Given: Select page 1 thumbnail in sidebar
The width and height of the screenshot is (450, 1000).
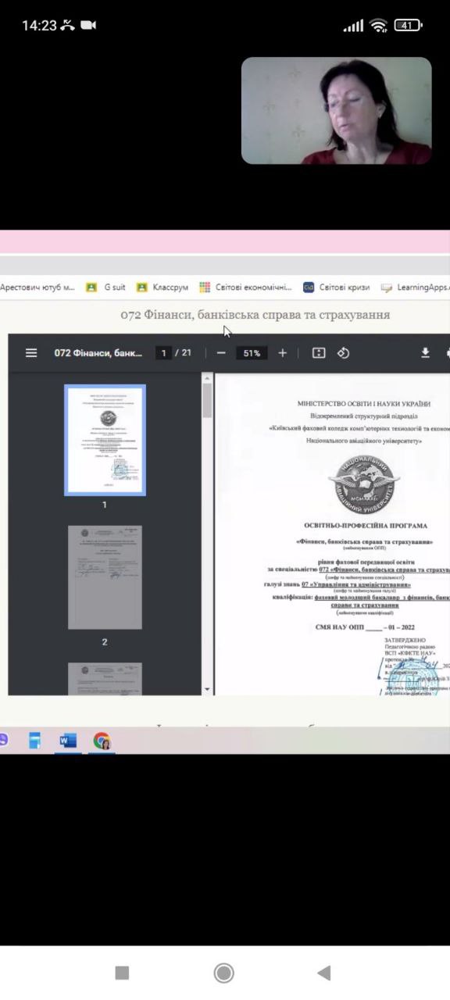Looking at the screenshot, I should coord(105,440).
